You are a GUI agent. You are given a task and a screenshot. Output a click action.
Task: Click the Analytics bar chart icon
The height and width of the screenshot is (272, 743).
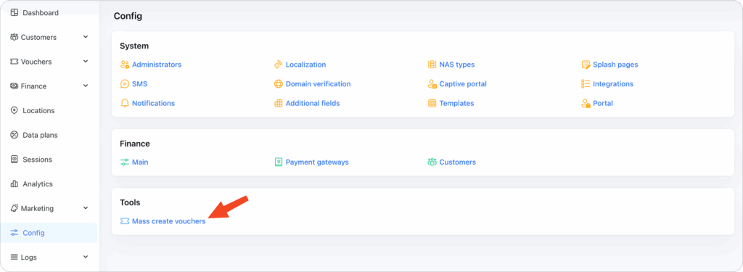click(15, 184)
